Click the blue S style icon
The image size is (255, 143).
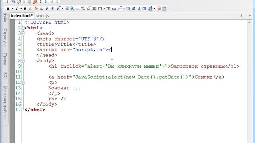click(133, 9)
